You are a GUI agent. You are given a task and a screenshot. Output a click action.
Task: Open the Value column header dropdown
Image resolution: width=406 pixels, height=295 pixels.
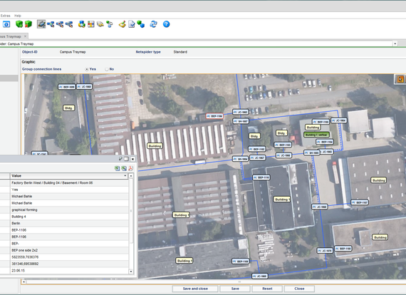pyautogui.click(x=125, y=175)
